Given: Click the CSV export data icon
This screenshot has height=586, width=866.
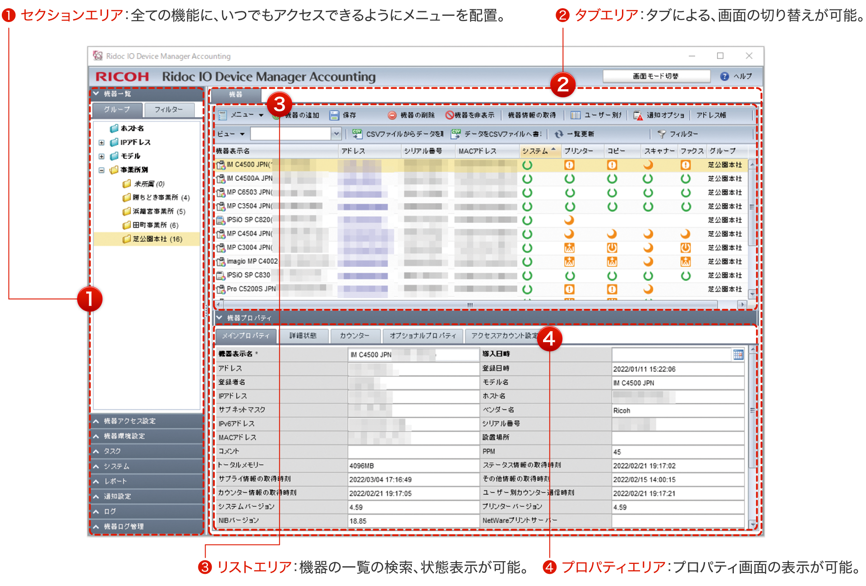Looking at the screenshot, I should (x=456, y=134).
